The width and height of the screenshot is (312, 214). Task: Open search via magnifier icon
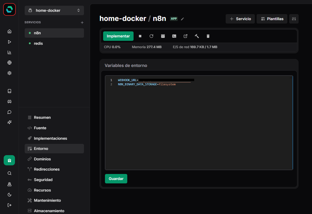[9, 173]
